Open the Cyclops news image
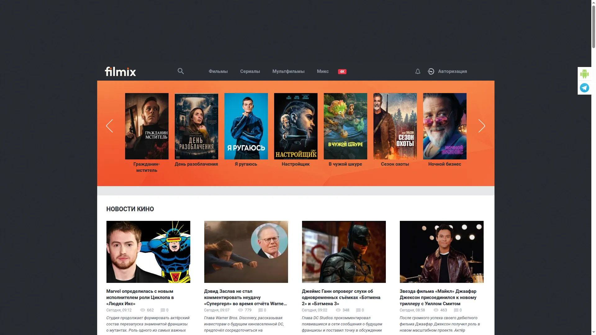 pos(148,252)
